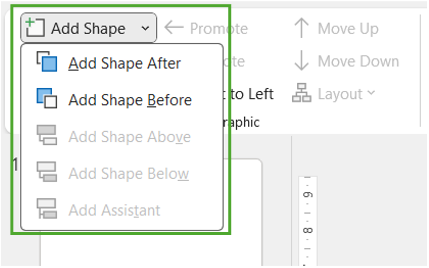Image resolution: width=429 pixels, height=268 pixels.
Task: Click the Move Up command
Action: tap(348, 28)
